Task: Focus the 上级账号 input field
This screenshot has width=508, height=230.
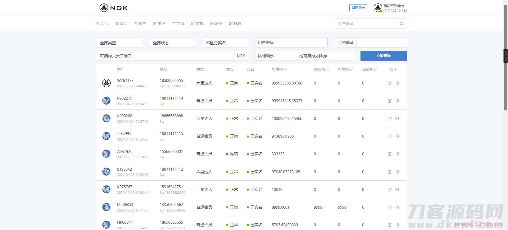Action: [x=381, y=43]
